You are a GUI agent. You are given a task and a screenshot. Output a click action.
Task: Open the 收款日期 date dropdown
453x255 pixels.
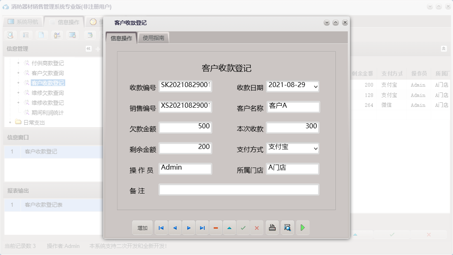coord(315,87)
